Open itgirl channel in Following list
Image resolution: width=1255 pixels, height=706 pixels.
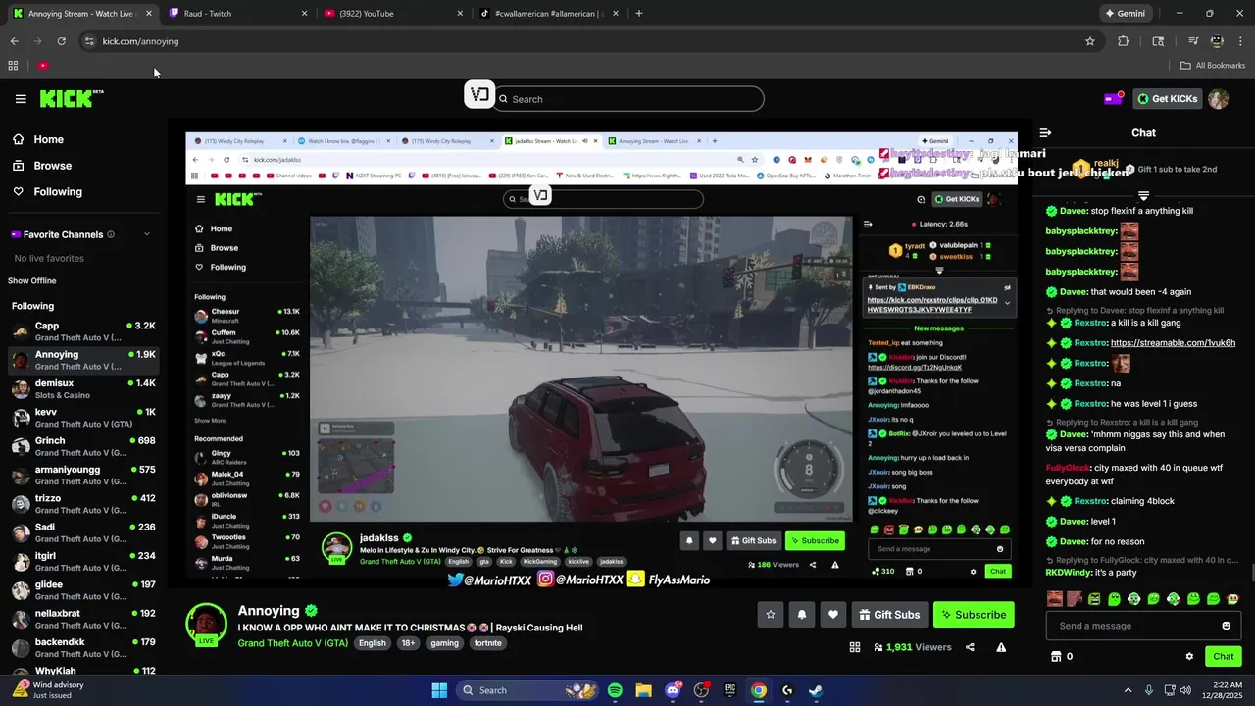[x=83, y=562]
